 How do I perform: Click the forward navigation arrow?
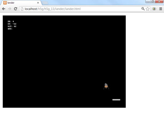pyautogui.click(x=10, y=9)
